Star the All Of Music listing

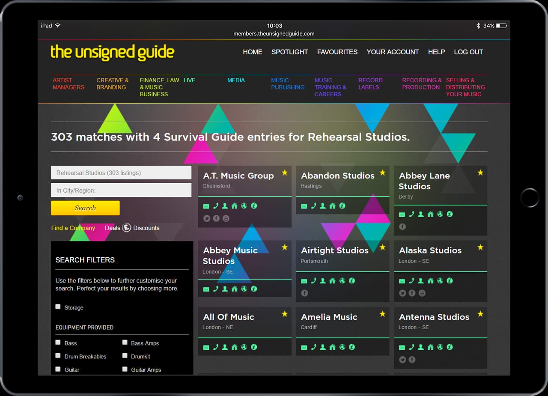284,314
